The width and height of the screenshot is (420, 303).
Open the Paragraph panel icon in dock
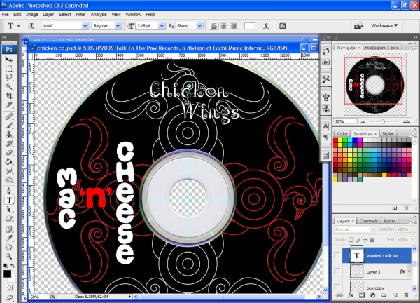[326, 137]
